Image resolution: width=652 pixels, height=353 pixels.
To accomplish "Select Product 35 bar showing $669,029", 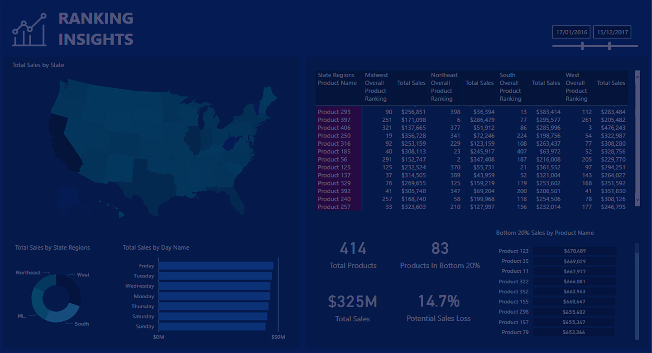I will tap(575, 261).
